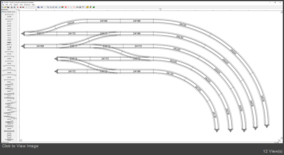Viewport: 284px width, 155px height.
Task: Click the blue Undo arrow icon
Action: click(42, 7)
